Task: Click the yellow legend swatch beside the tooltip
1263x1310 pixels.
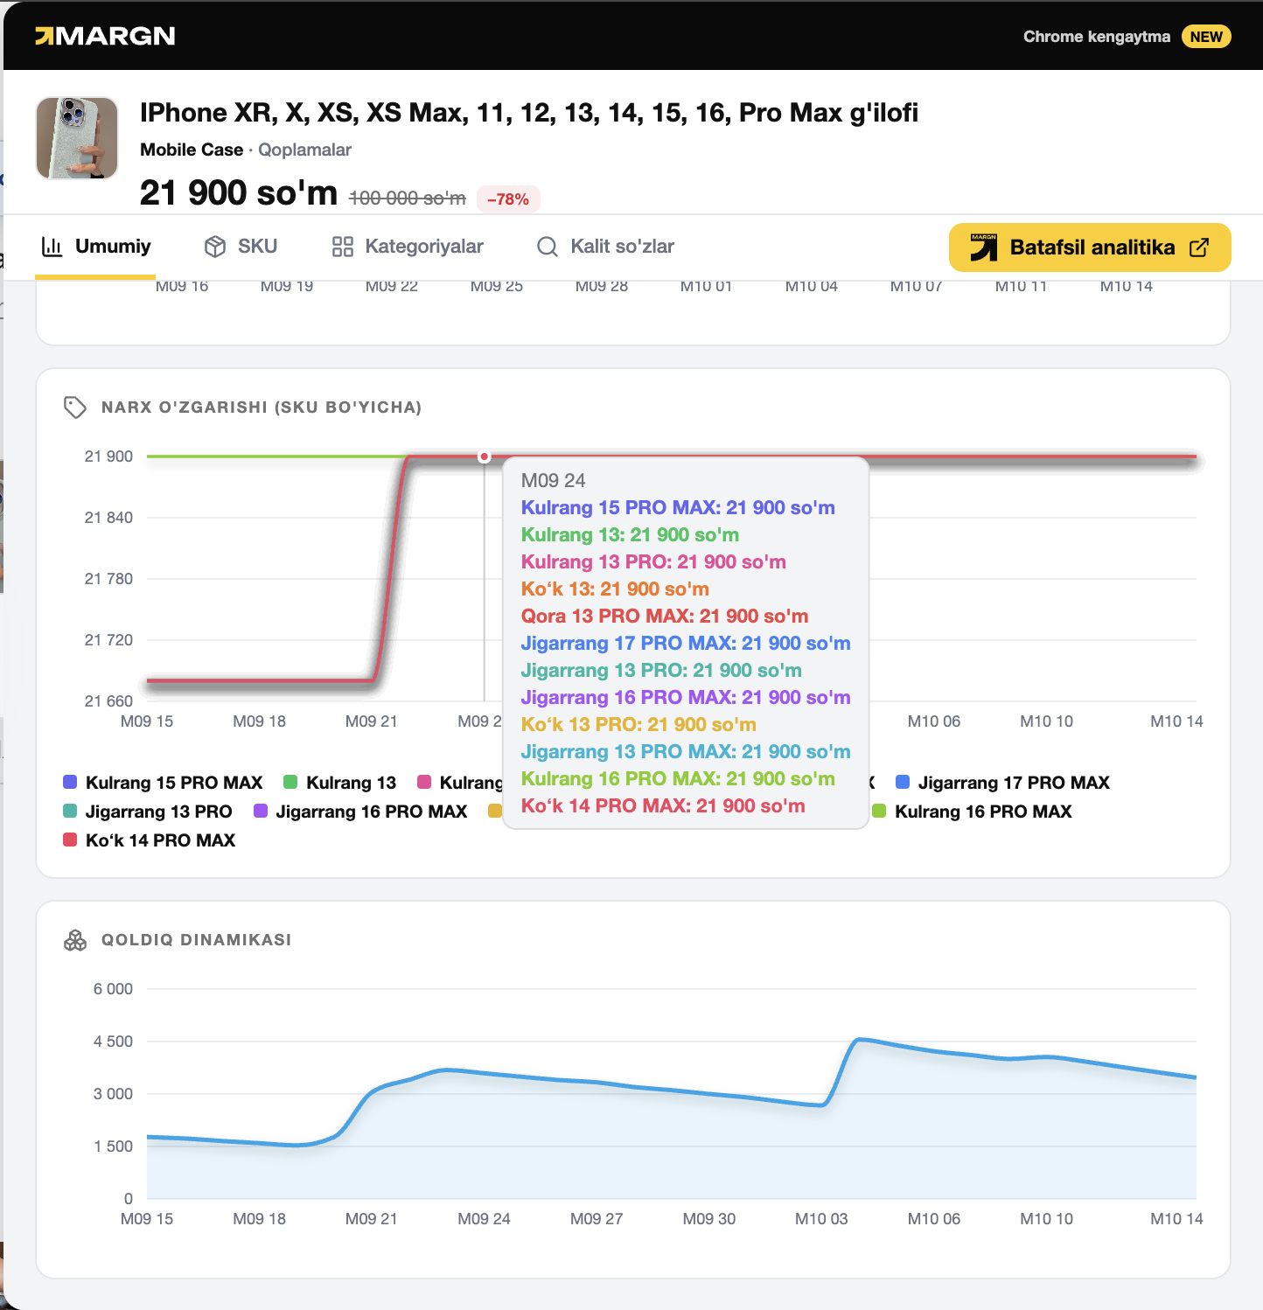Action: 494,811
